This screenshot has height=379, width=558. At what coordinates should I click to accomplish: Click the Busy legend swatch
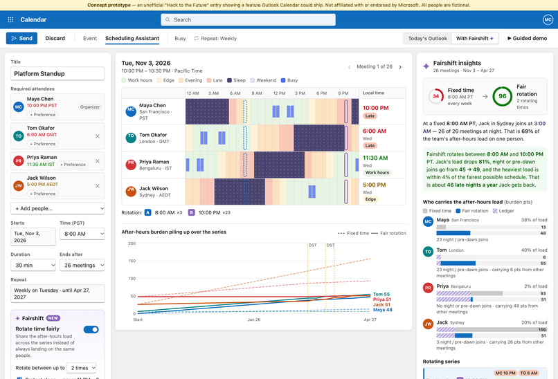283,80
